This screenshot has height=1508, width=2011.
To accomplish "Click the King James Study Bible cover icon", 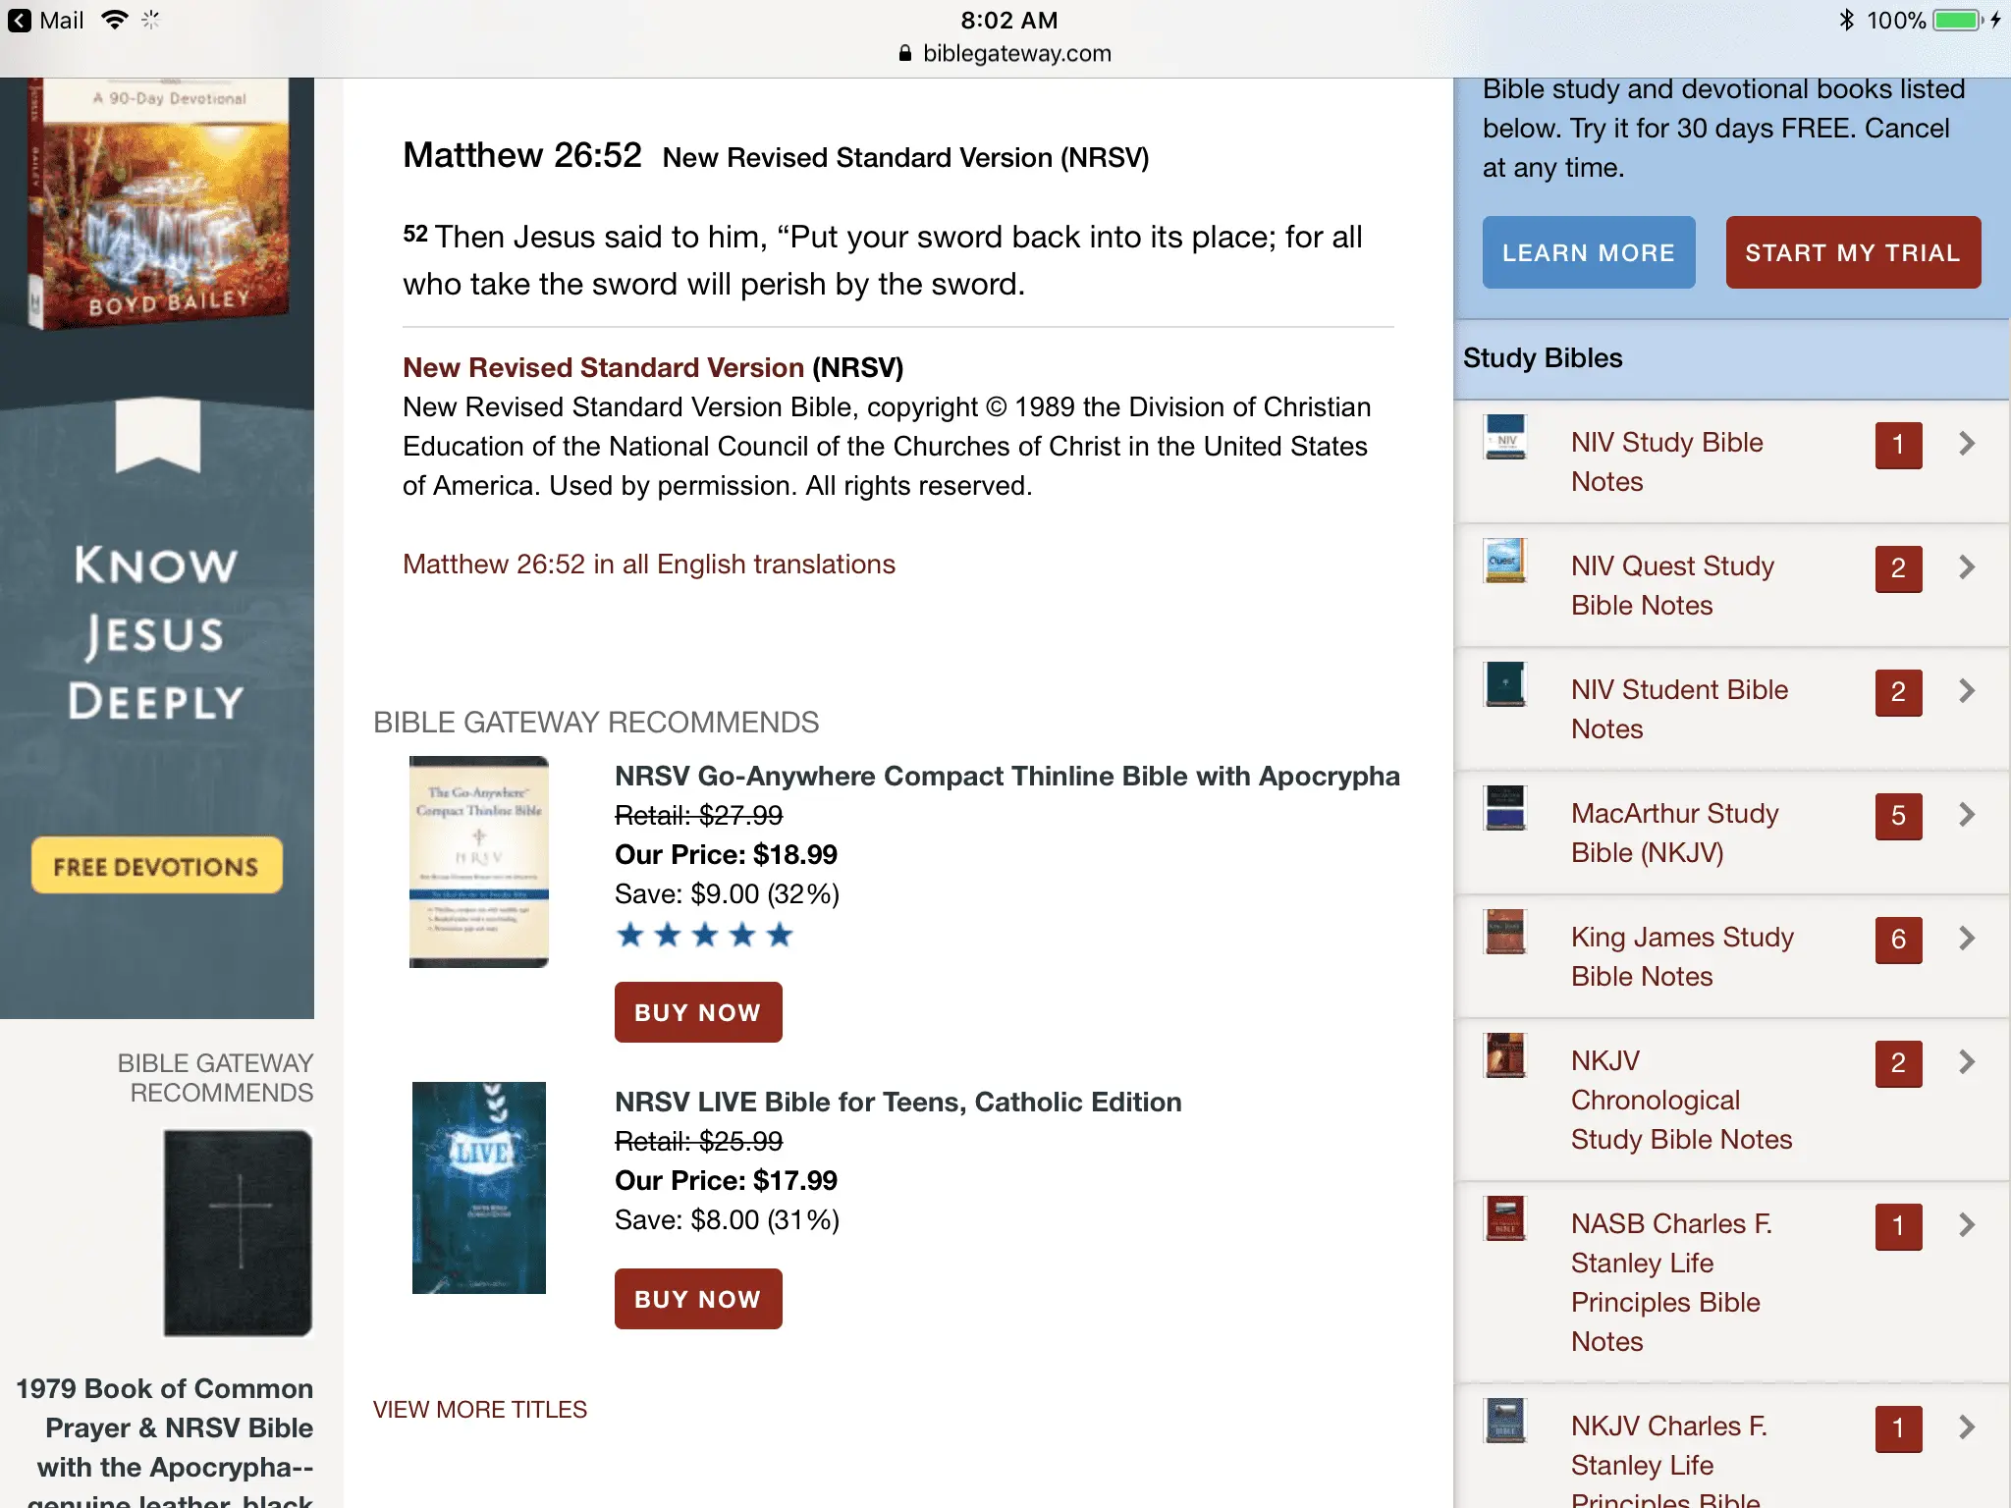I will 1505,932.
